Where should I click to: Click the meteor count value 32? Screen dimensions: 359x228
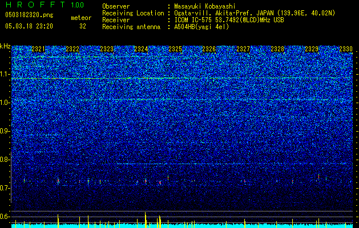pyautogui.click(x=83, y=26)
